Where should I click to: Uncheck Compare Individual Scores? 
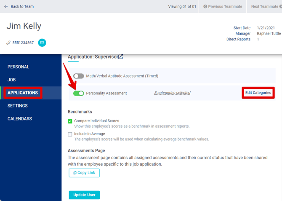[x=70, y=121]
